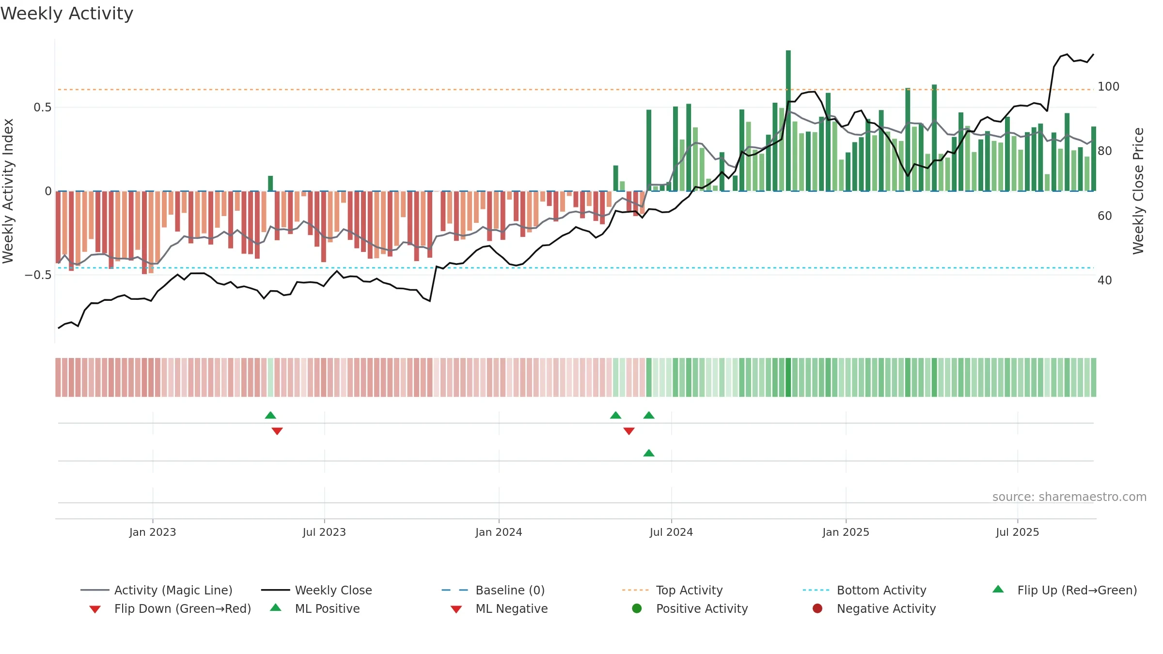Click the Negative Activity red dot icon

point(817,608)
